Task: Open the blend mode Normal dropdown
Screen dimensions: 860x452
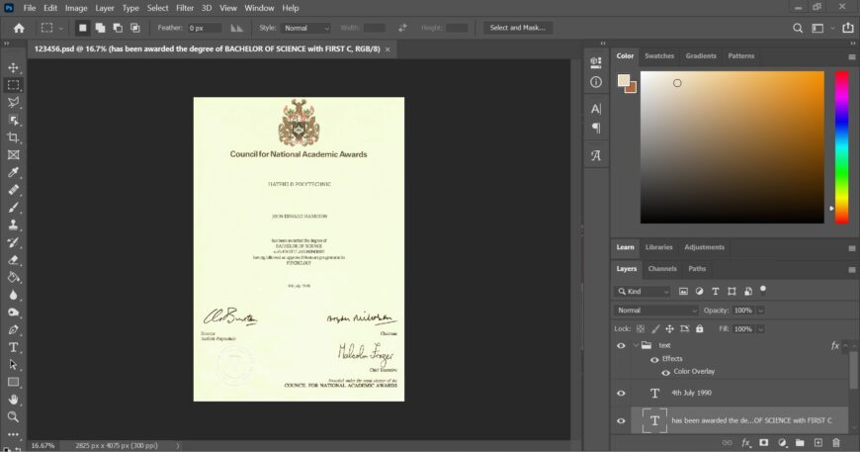Action: point(655,311)
